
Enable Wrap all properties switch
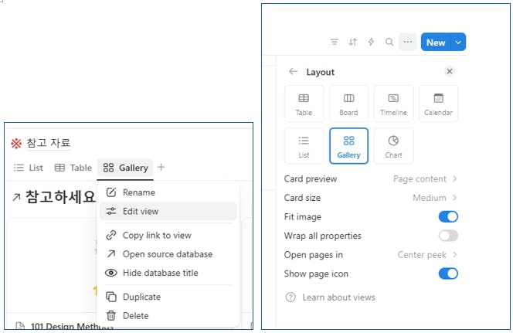pyautogui.click(x=448, y=236)
